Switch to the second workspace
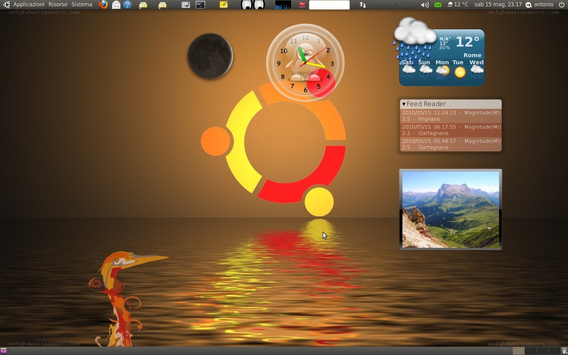 tap(531, 351)
